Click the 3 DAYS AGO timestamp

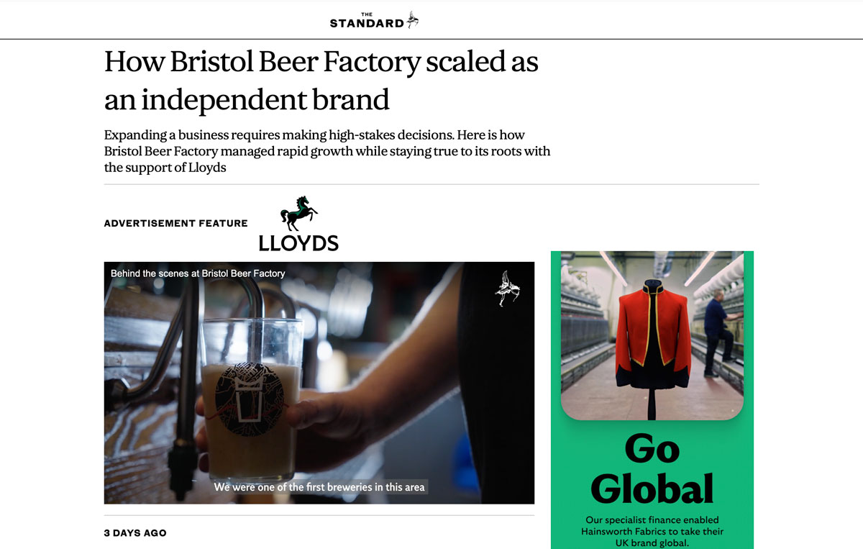click(135, 533)
